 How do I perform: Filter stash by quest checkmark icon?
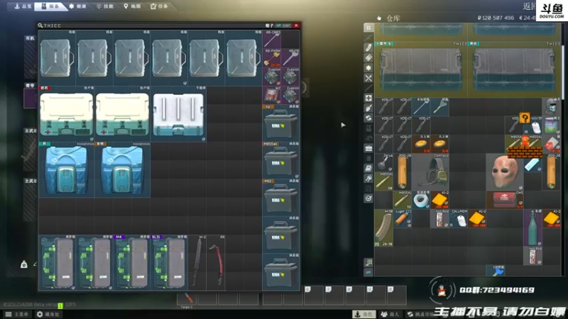[368, 198]
